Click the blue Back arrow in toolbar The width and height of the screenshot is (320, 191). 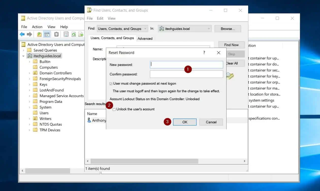tap(22, 34)
